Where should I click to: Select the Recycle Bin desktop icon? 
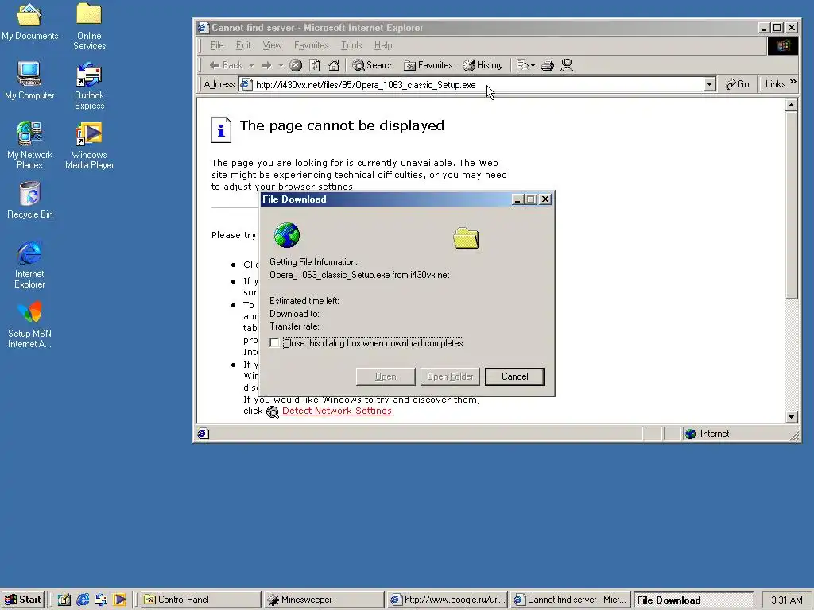click(x=29, y=199)
